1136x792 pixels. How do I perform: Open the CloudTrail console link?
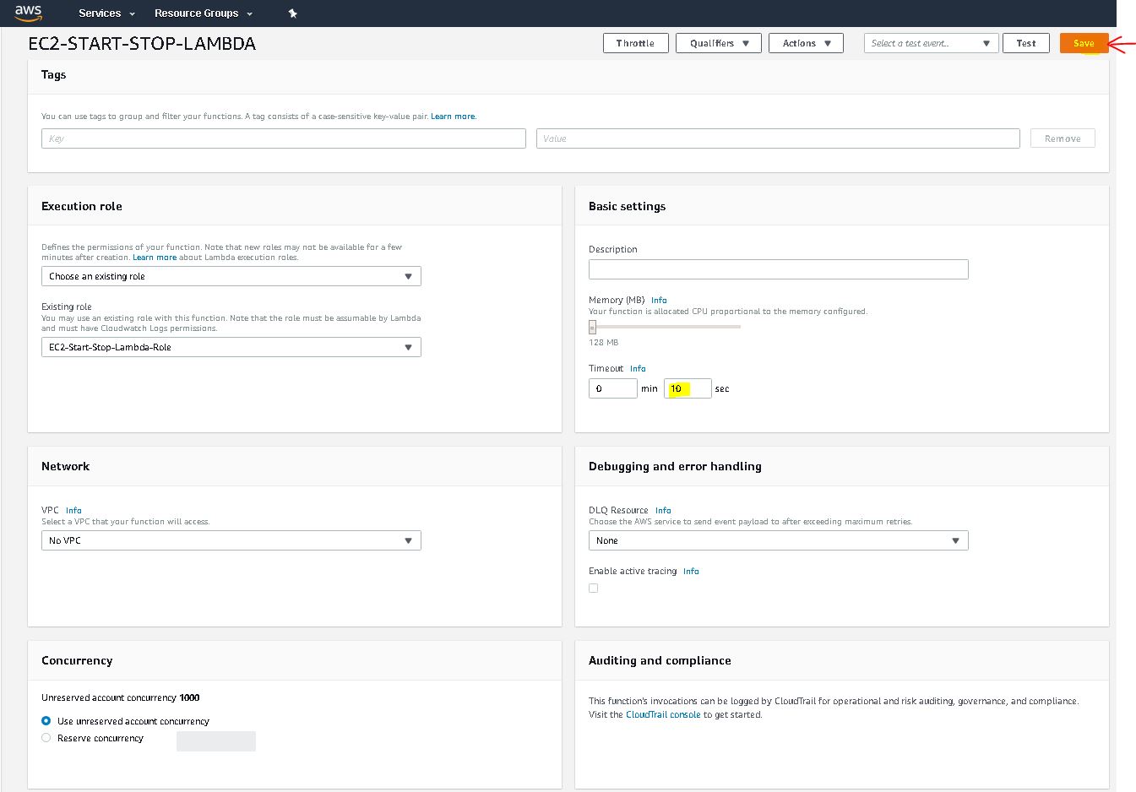[662, 714]
